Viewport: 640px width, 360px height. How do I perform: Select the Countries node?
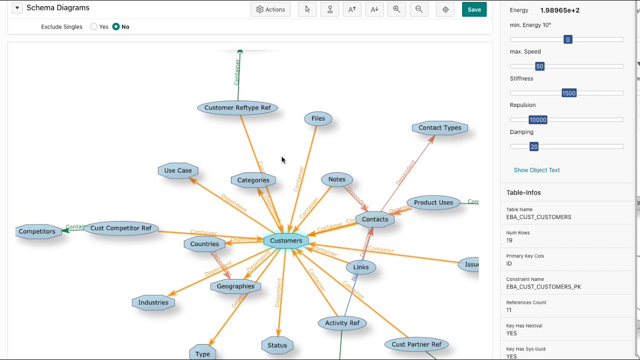204,244
